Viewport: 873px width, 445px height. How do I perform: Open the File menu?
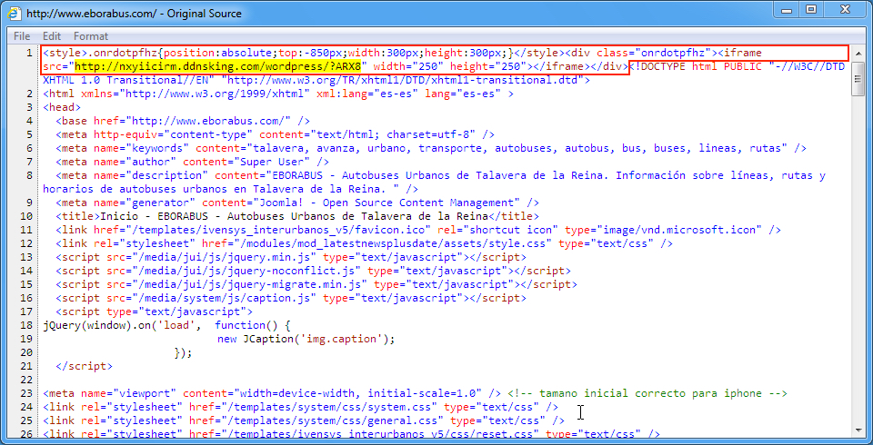(x=22, y=36)
